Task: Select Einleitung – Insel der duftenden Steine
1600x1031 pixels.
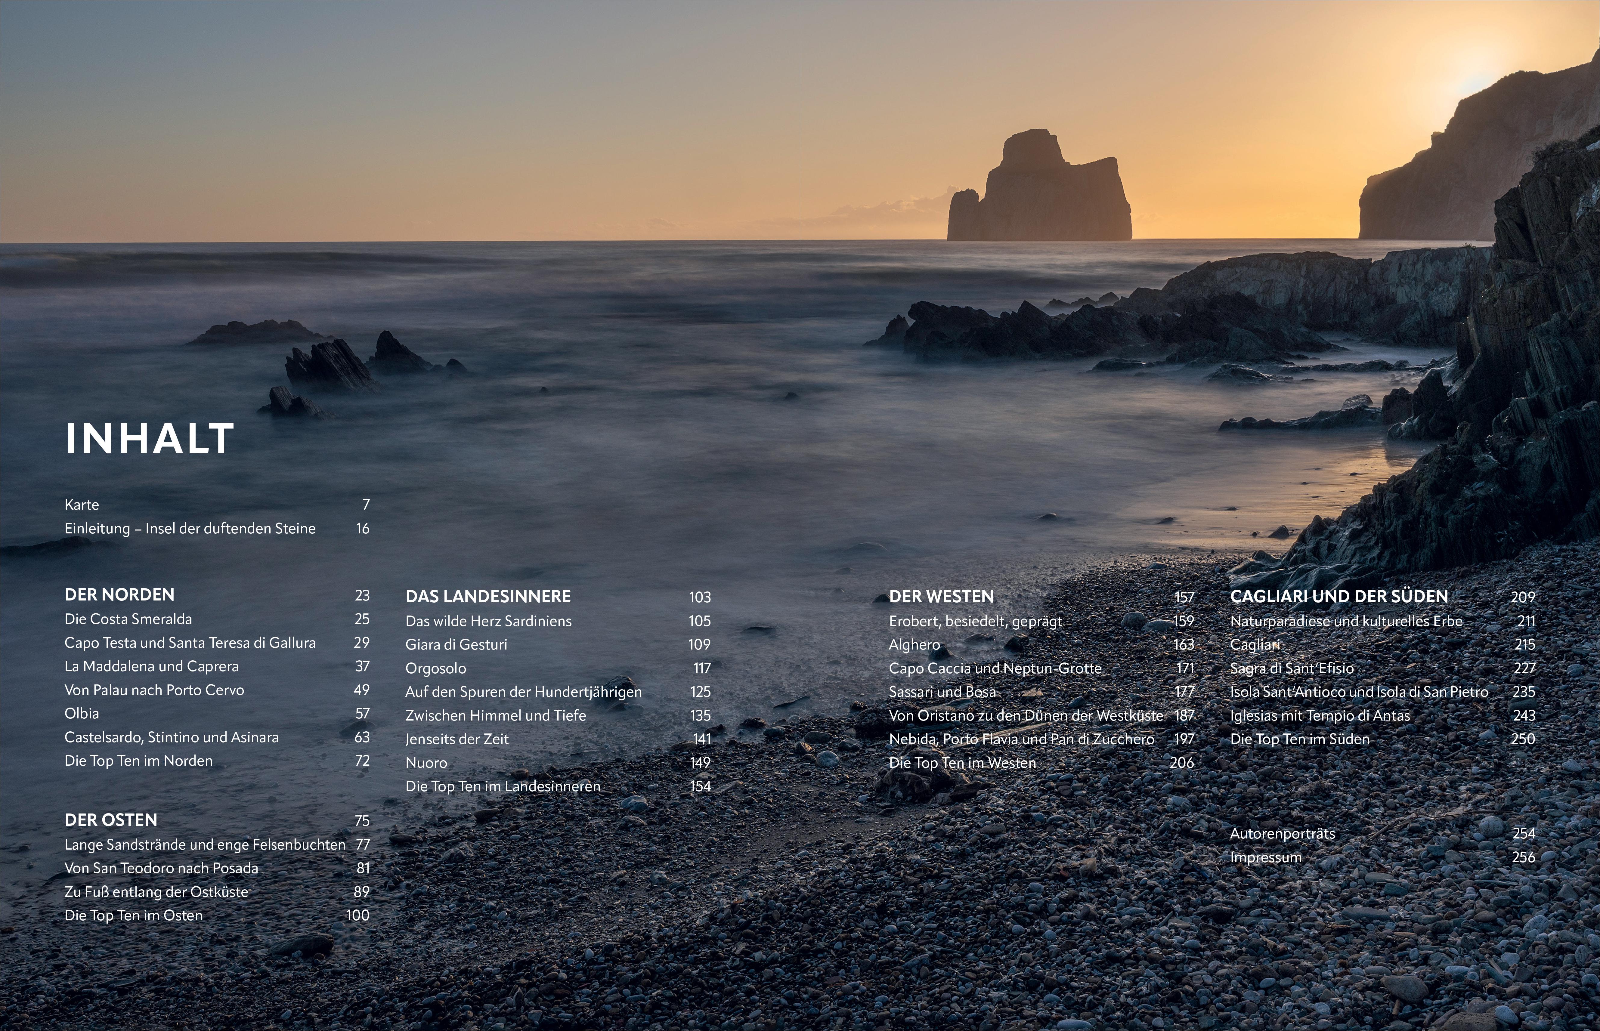Action: 190,528
